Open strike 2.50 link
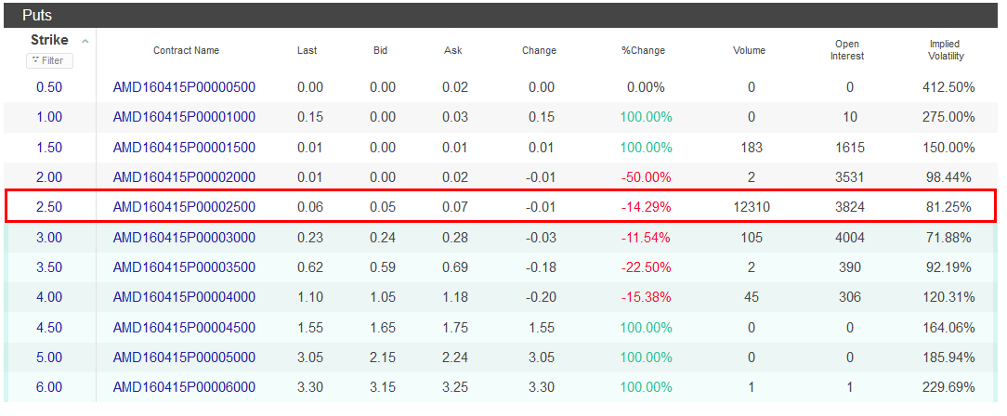Image resolution: width=1007 pixels, height=416 pixels. click(49, 207)
